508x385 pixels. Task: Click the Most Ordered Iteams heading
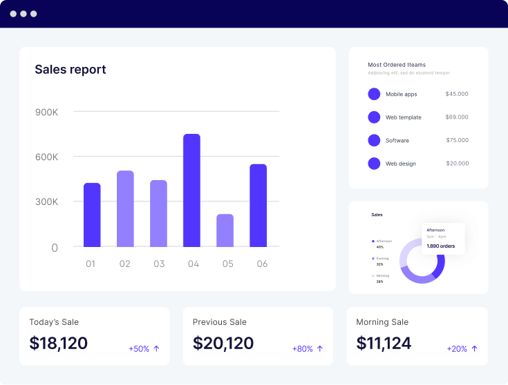click(x=397, y=65)
